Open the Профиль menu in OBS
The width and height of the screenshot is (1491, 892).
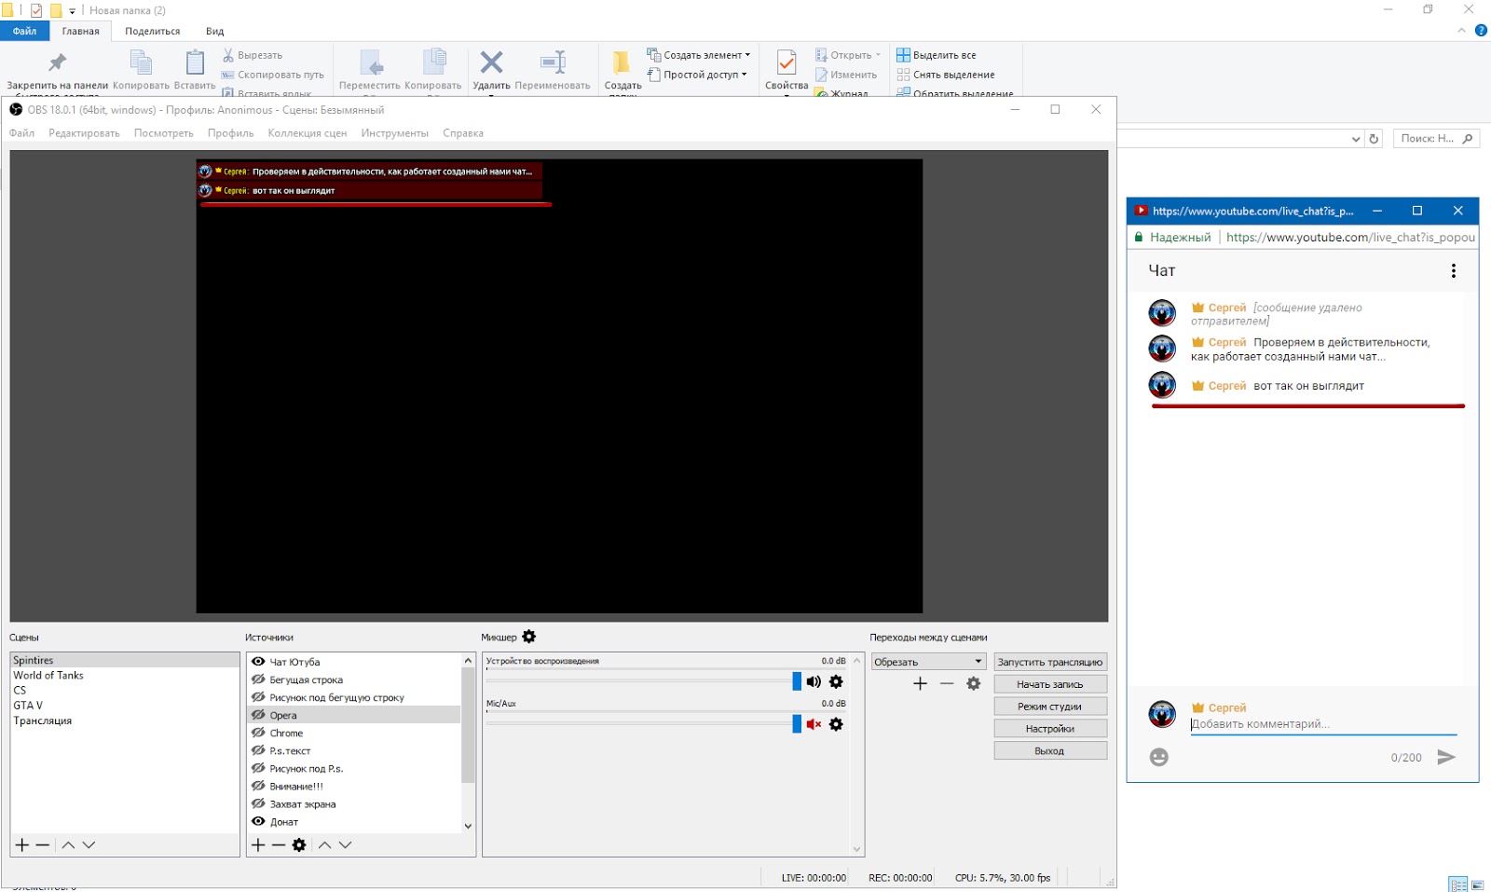(x=230, y=133)
